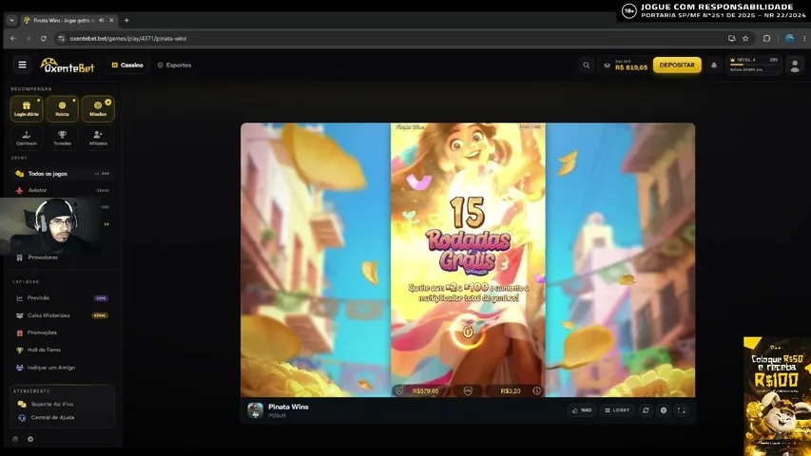Reload the browser page
The height and width of the screenshot is (456, 811).
44,38
